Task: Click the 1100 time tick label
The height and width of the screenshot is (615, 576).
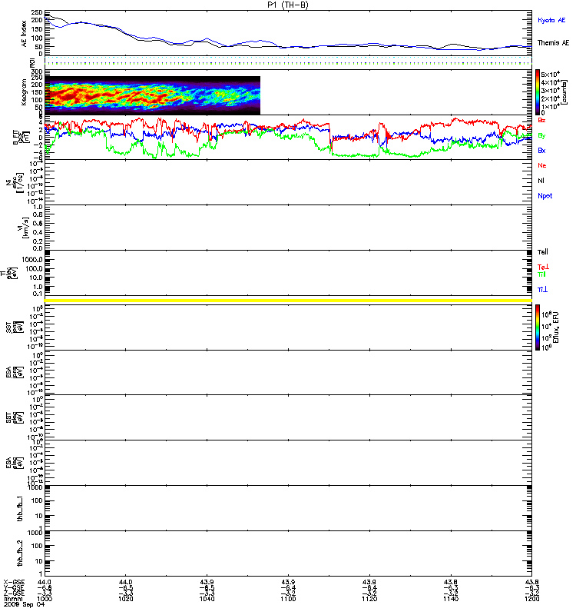Action: tap(288, 599)
